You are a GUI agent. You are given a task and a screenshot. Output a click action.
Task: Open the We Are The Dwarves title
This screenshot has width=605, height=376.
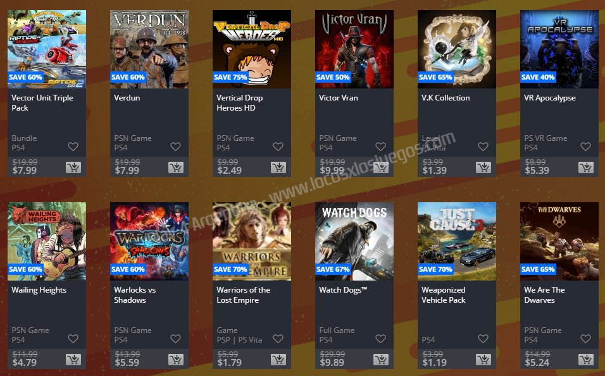click(544, 295)
